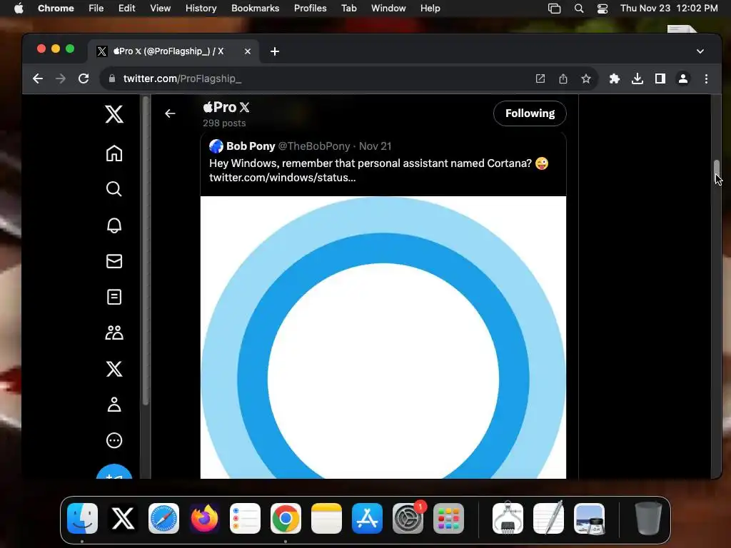This screenshot has width=731, height=548.
Task: Open Chrome profile avatar icon
Action: [x=683, y=78]
